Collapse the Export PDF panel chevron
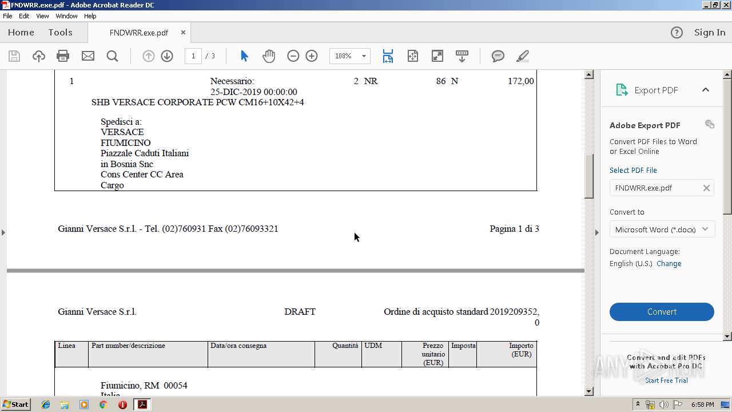Viewport: 732px width, 412px height. [x=706, y=90]
